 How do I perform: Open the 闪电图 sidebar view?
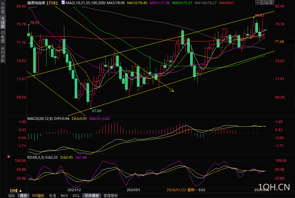(3, 37)
